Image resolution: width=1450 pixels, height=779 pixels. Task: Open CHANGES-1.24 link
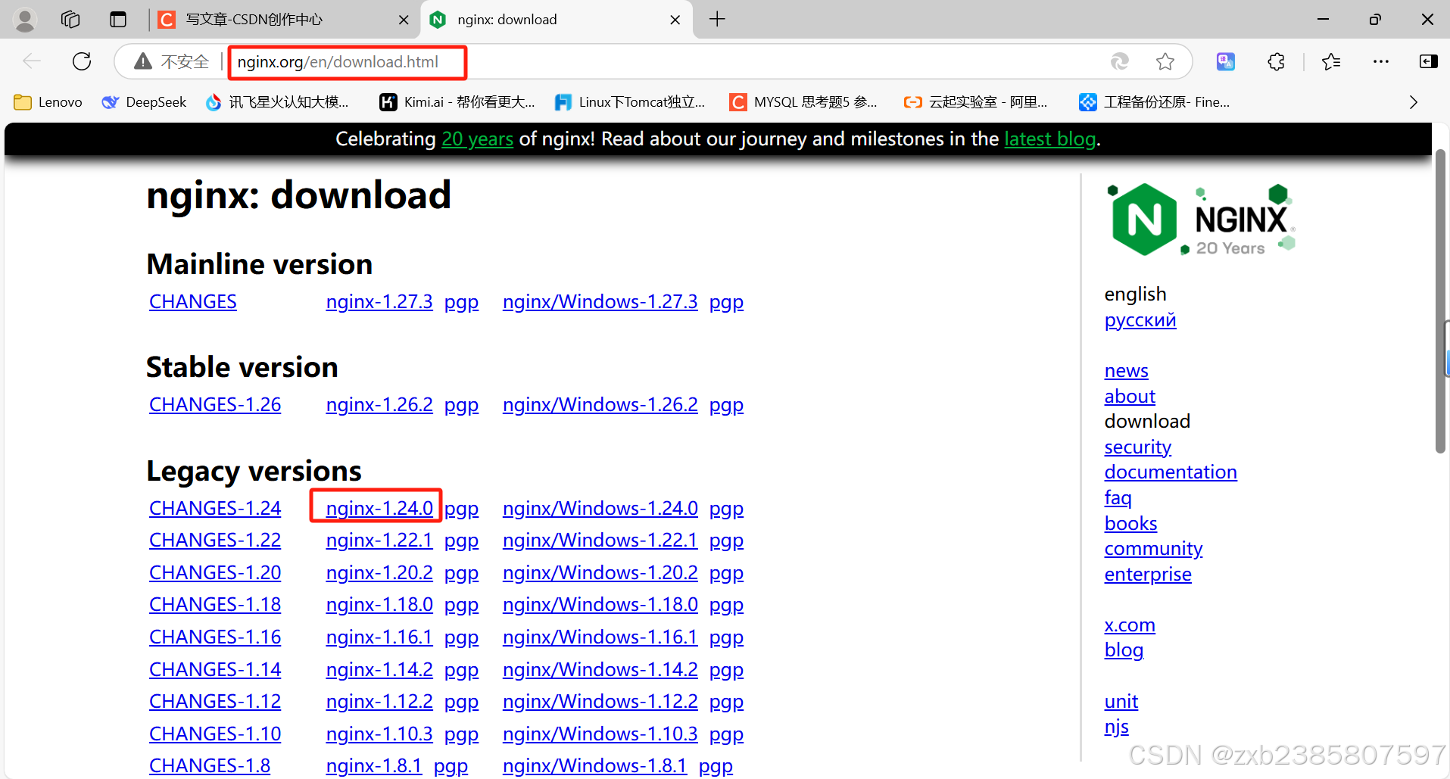(x=215, y=509)
